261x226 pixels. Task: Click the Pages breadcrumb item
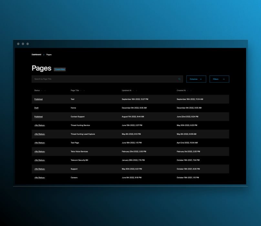49,55
